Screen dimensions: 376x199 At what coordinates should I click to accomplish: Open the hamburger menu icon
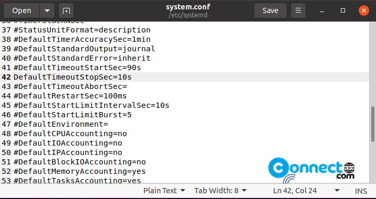click(x=298, y=10)
